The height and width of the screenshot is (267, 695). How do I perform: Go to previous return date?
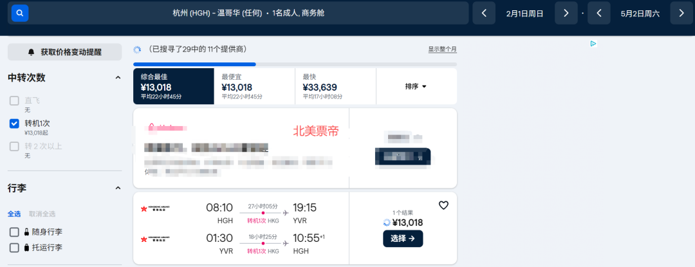pos(598,13)
